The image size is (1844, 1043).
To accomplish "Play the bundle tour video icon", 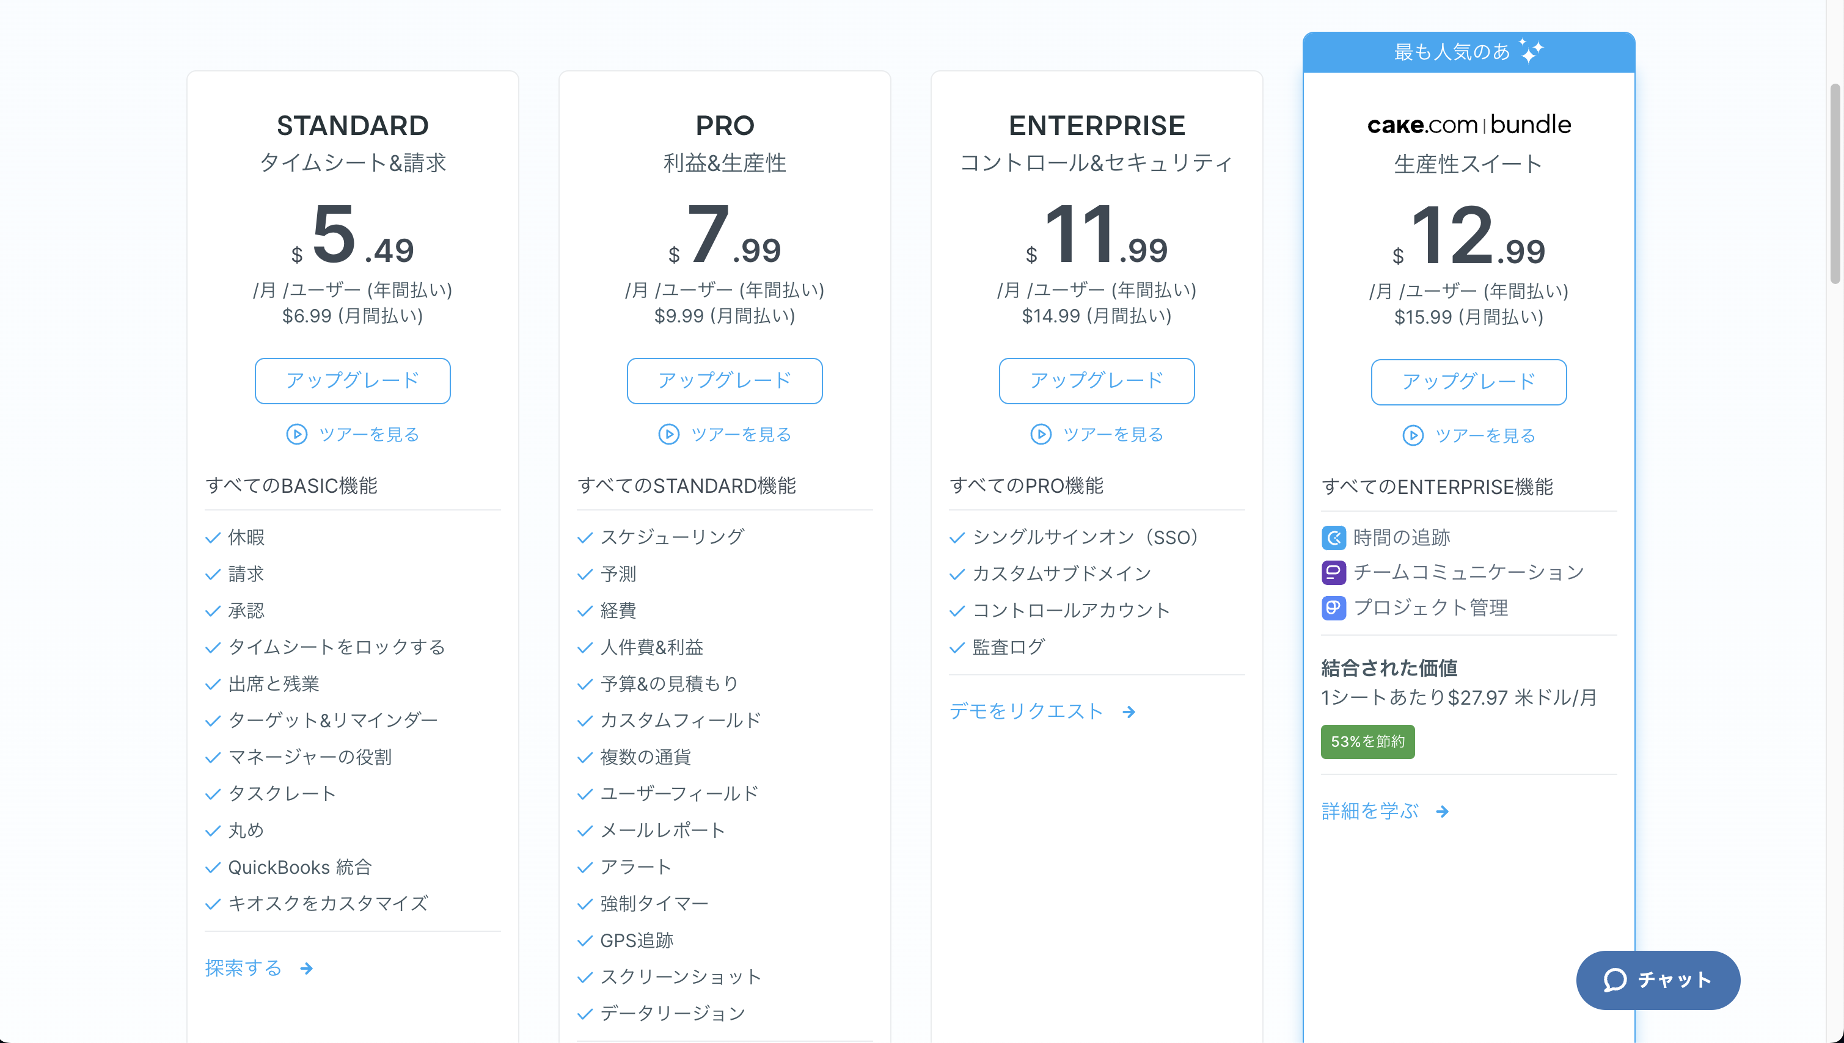I will [x=1413, y=435].
